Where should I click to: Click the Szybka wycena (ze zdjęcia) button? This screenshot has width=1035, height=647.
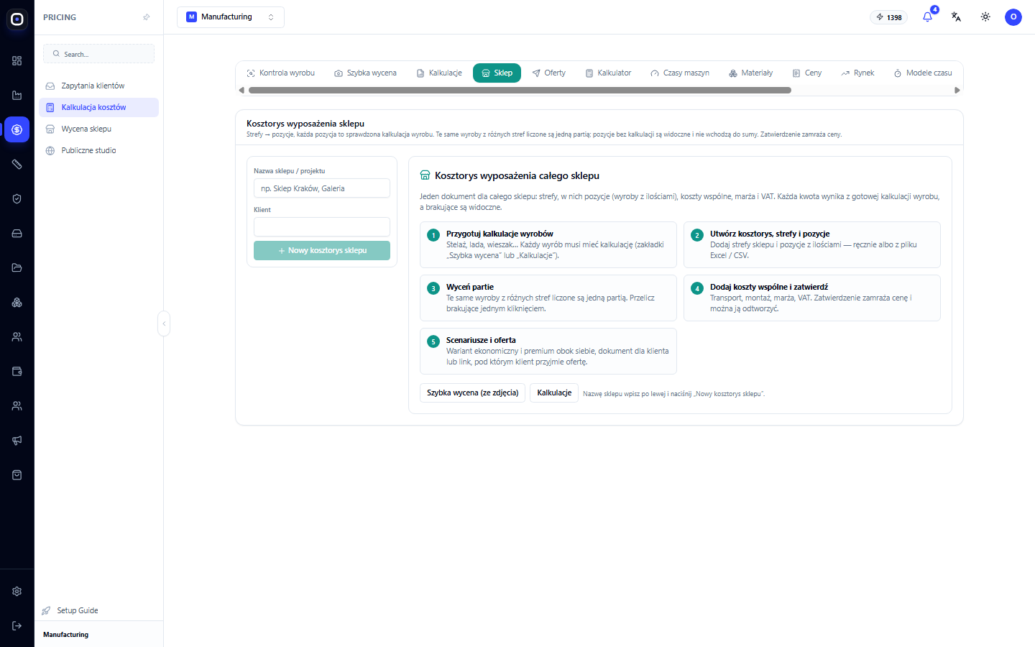pos(473,393)
